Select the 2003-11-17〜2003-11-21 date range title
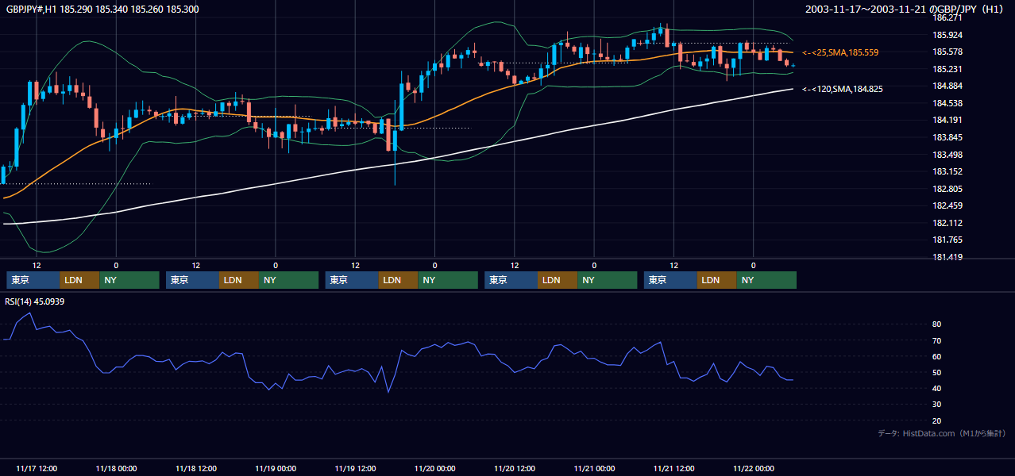The height and width of the screenshot is (476, 1015). [x=905, y=9]
